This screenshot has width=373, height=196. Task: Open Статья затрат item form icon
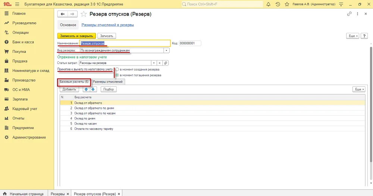click(166, 63)
